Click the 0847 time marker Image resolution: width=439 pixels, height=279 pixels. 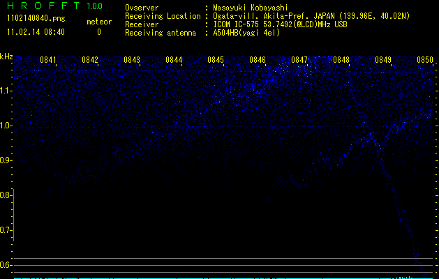point(299,59)
